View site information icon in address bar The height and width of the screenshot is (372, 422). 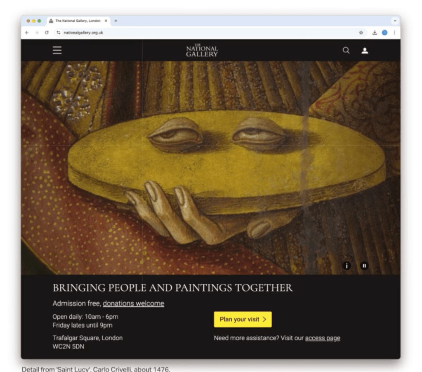click(59, 33)
